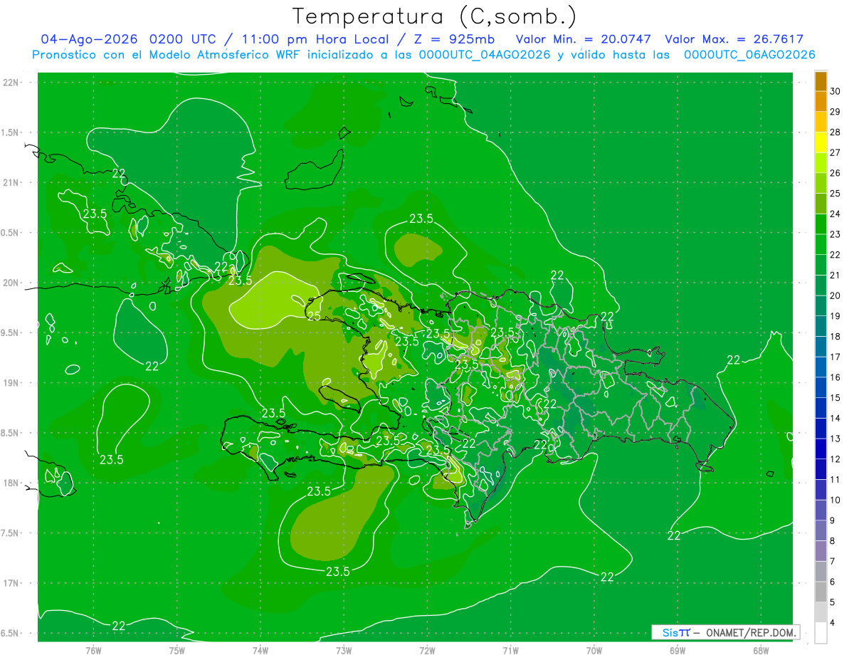Click the "17N" latitude axis label

click(11, 583)
